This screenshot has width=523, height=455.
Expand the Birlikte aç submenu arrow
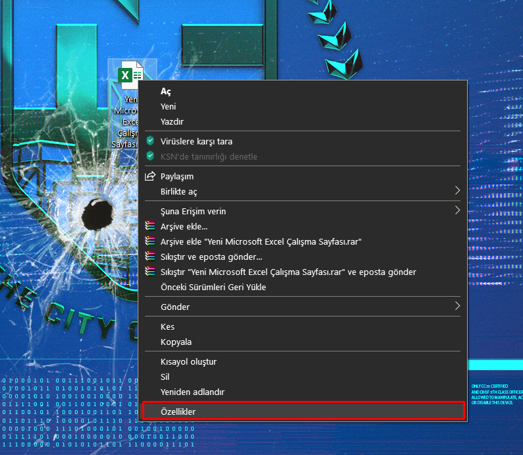pyautogui.click(x=457, y=191)
